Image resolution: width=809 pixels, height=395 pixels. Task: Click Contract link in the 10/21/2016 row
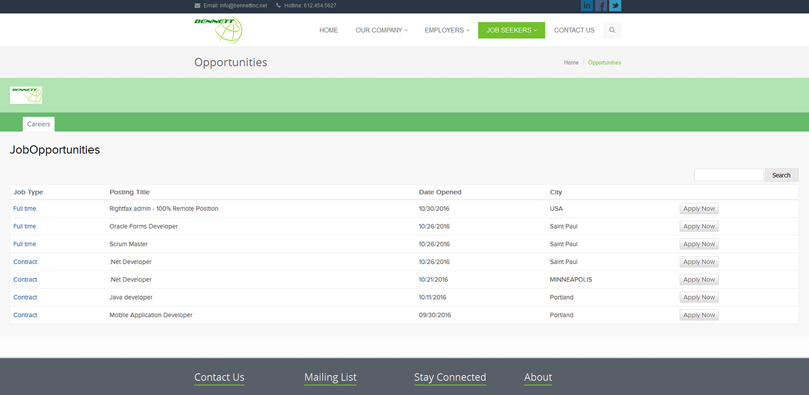click(x=25, y=279)
